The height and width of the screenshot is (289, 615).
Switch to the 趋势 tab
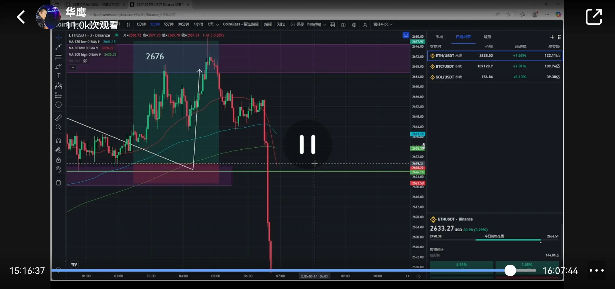487,37
